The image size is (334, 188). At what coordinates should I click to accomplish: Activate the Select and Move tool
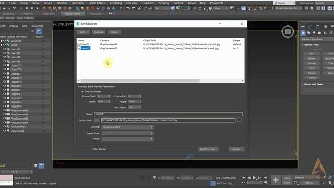(x=195, y=8)
